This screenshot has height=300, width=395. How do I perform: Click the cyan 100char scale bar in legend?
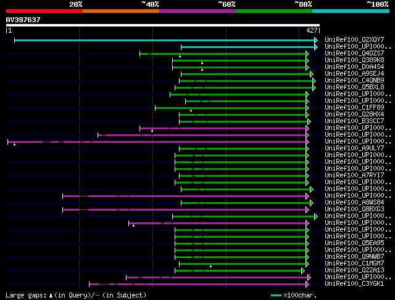[276, 296]
